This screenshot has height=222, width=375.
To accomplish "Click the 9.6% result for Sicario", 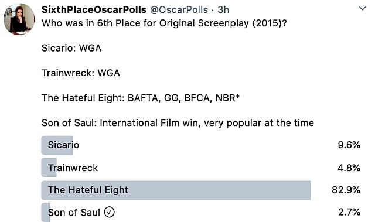I will 349,145.
